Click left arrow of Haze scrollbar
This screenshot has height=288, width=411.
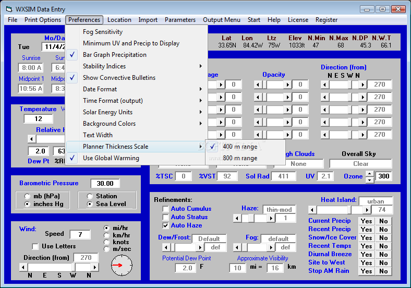coord(237,218)
